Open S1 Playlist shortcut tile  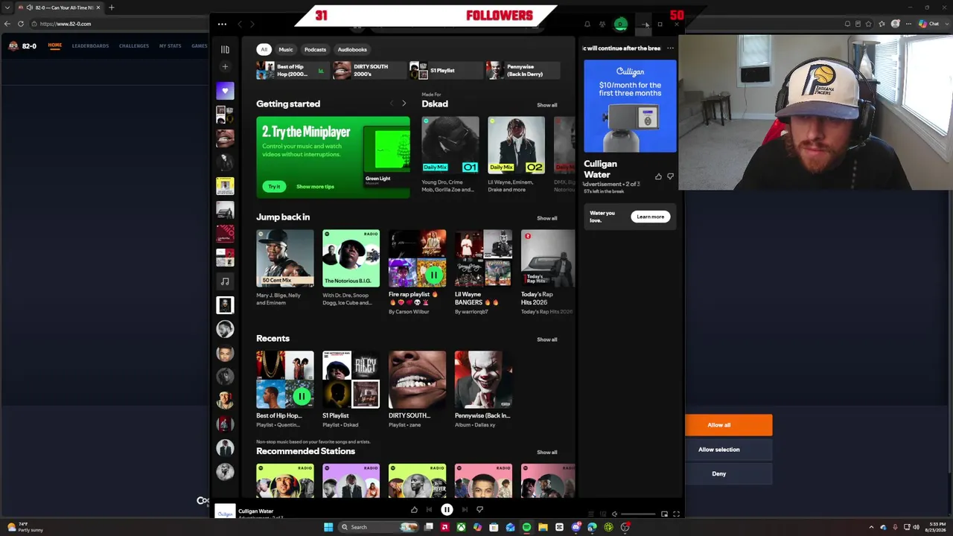446,70
